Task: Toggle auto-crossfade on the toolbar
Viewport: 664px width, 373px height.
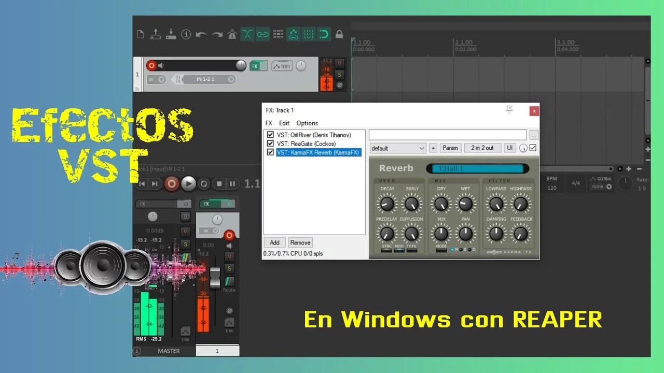Action: pos(247,34)
